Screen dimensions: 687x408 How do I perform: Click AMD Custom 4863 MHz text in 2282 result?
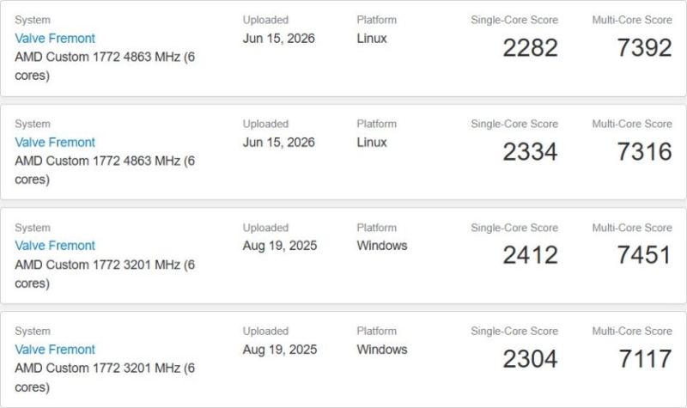(x=105, y=66)
